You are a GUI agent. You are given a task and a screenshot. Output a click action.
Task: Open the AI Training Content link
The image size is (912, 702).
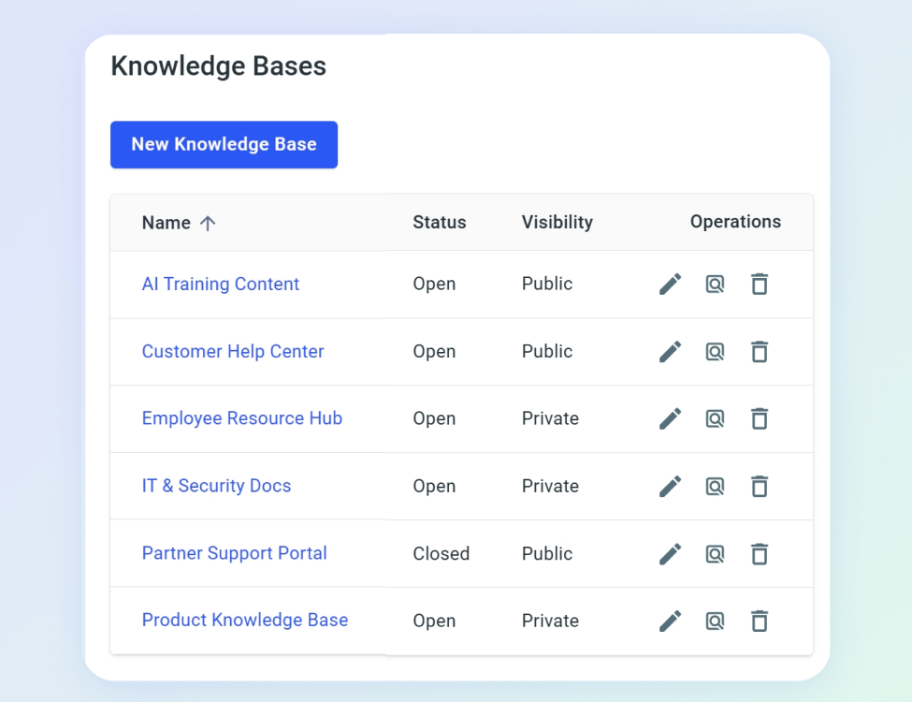(x=221, y=284)
